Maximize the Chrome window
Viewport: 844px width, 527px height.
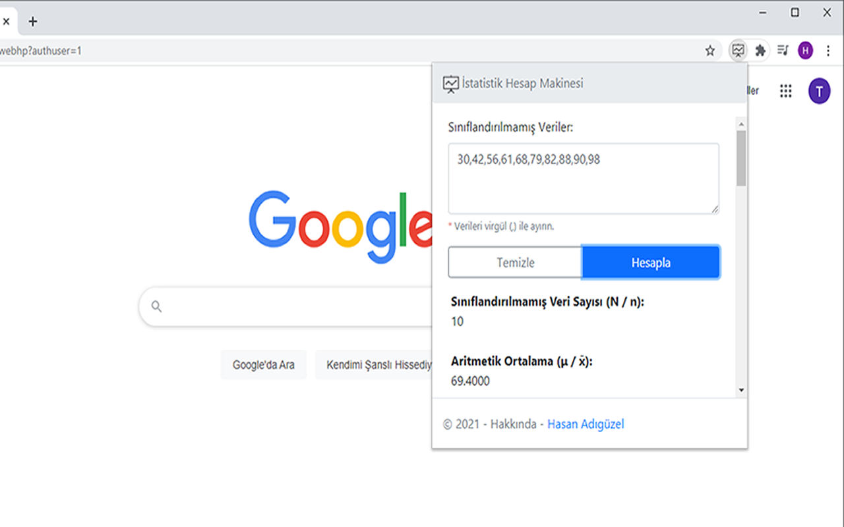(x=795, y=13)
